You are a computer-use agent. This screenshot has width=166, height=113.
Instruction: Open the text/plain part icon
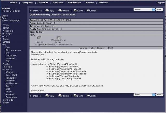[x=39, y=38]
